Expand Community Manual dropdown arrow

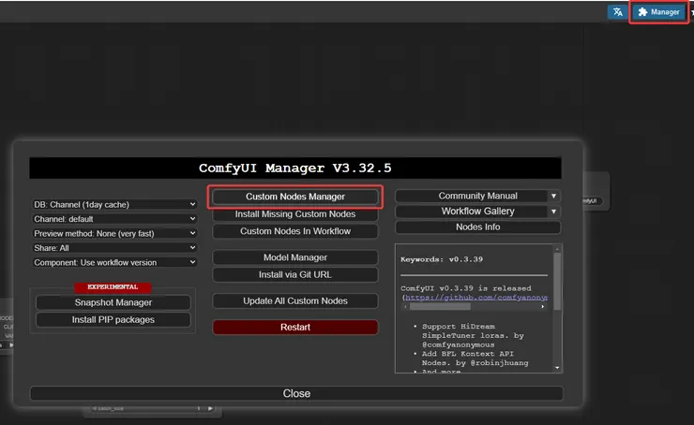[x=553, y=197]
